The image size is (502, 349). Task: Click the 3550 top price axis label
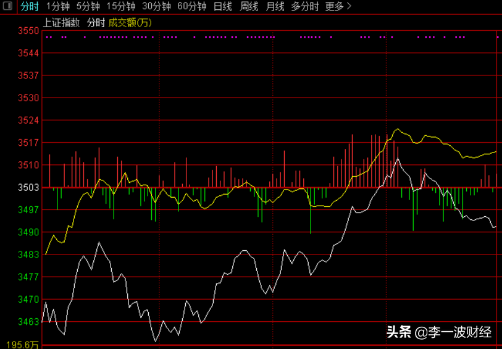coord(28,31)
